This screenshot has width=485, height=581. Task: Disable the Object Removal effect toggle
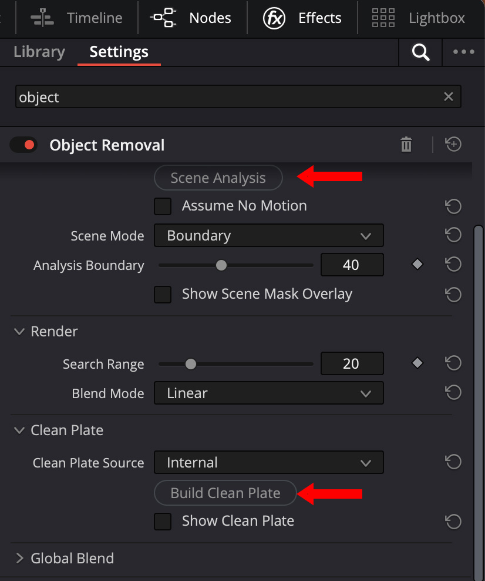coord(24,145)
